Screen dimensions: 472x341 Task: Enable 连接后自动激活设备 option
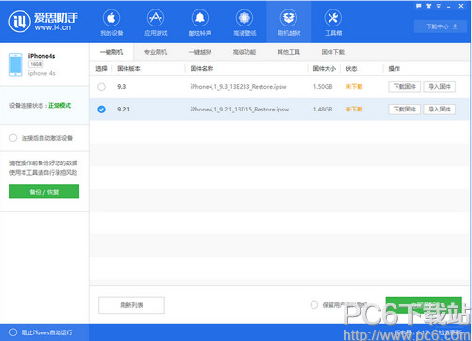pyautogui.click(x=13, y=138)
